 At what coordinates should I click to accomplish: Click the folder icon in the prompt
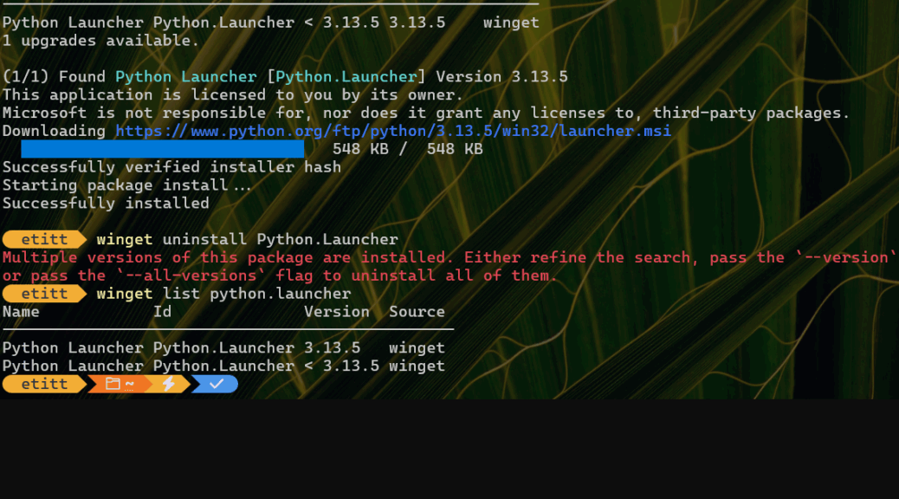pyautogui.click(x=113, y=384)
